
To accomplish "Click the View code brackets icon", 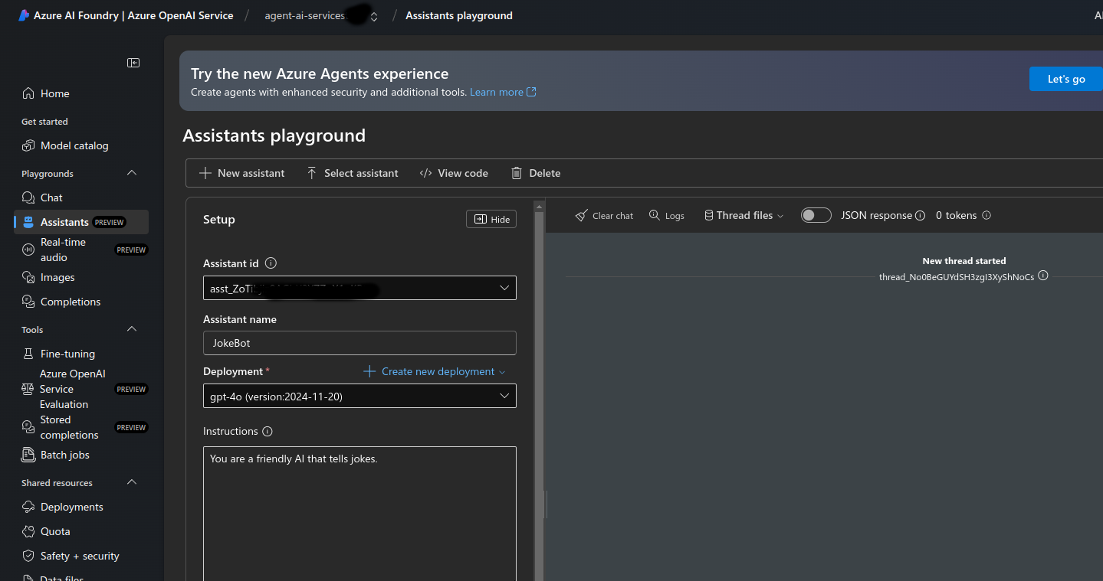I will point(425,173).
